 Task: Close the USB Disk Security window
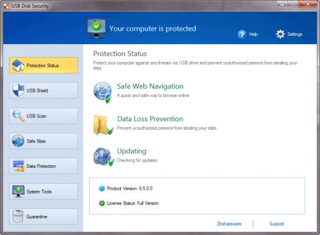click(x=308, y=4)
